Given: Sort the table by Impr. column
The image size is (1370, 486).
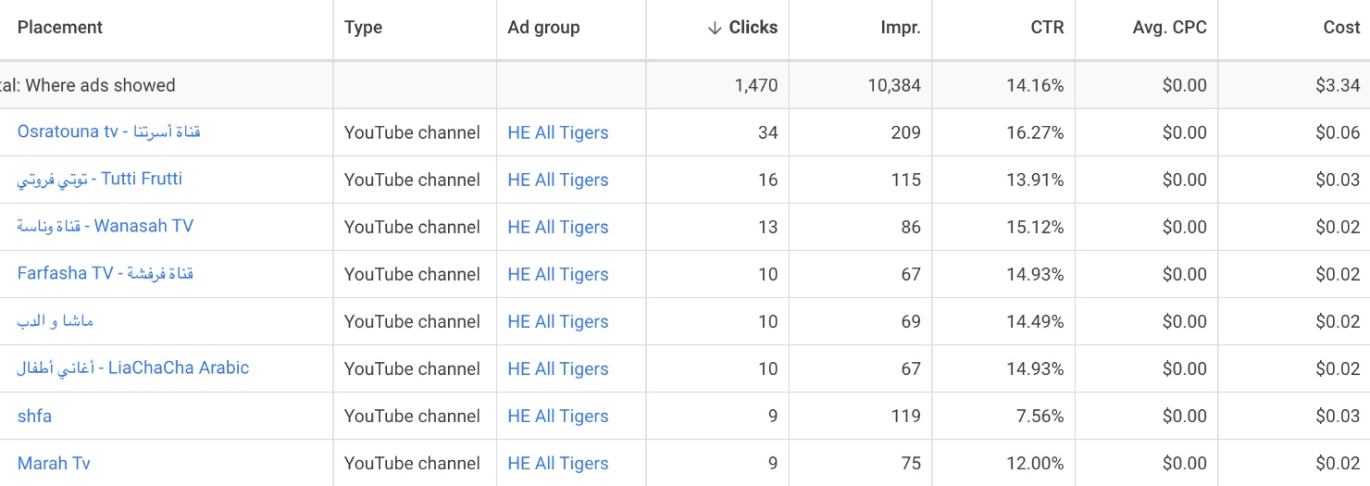Looking at the screenshot, I should pyautogui.click(x=900, y=28).
